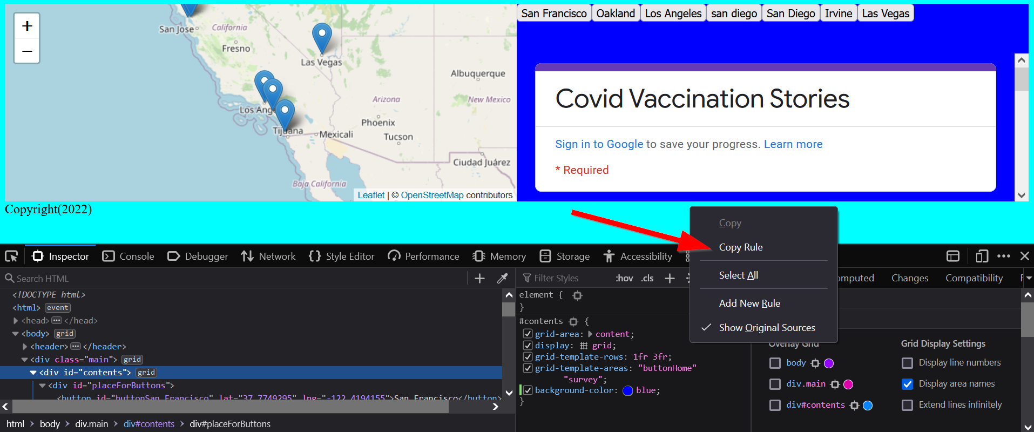1034x432 pixels.
Task: Toggle the div#contents grid overlay checkbox
Action: (x=775, y=405)
